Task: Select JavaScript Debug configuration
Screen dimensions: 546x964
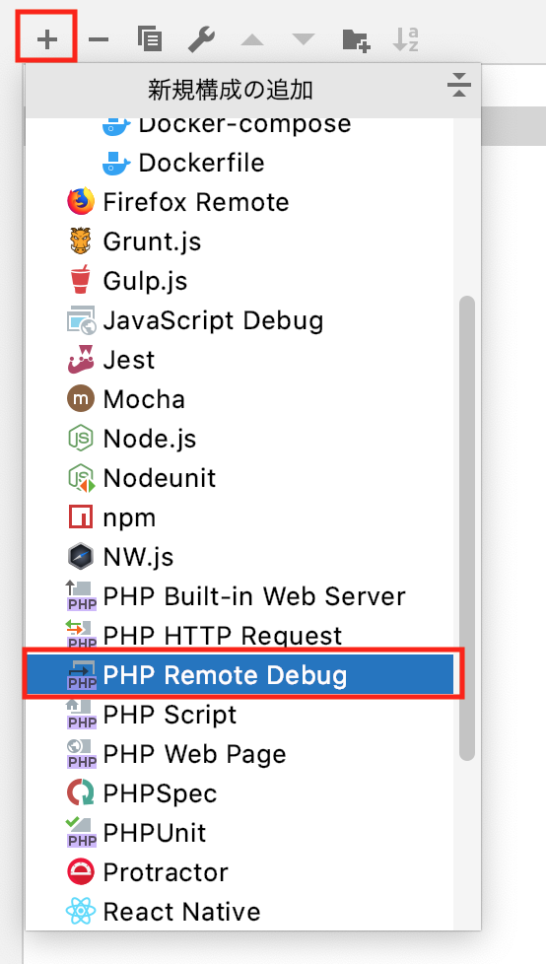Action: 239,320
